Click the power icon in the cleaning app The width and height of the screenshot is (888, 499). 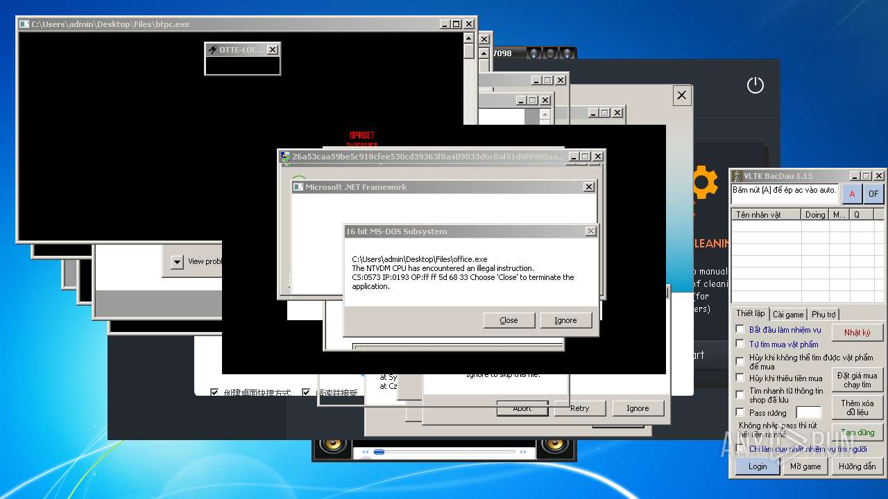(x=755, y=85)
